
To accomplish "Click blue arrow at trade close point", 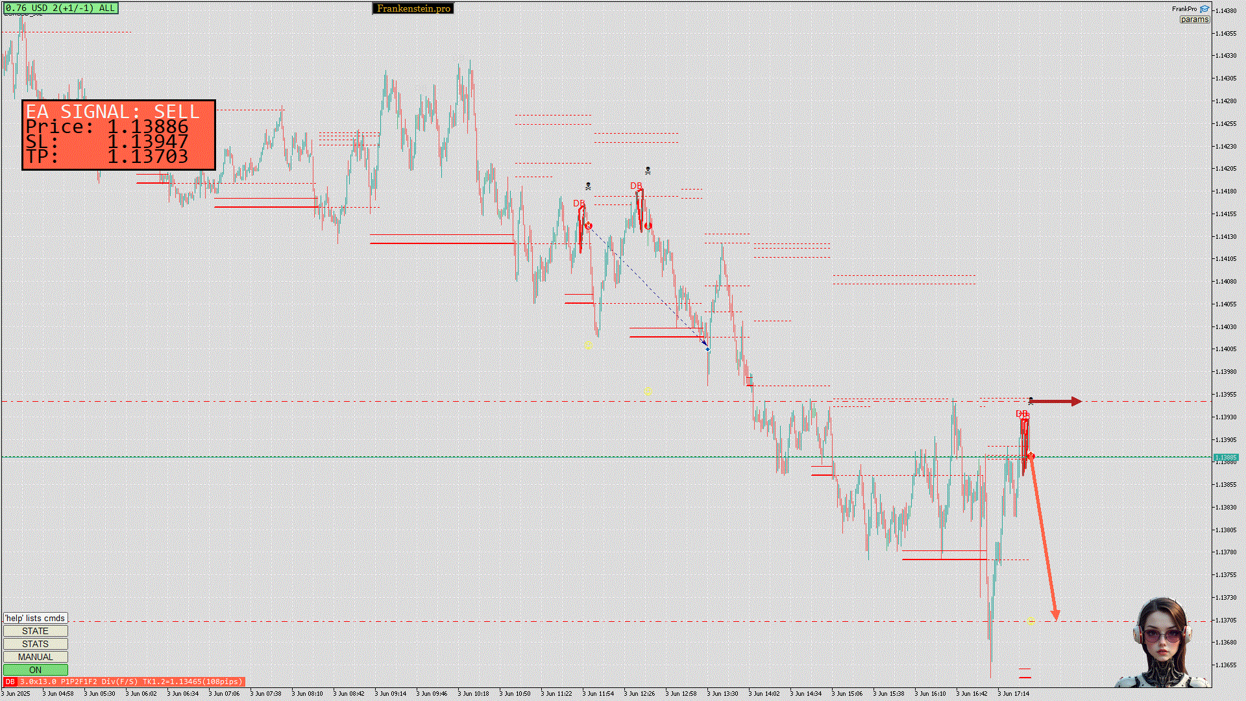I will click(707, 349).
